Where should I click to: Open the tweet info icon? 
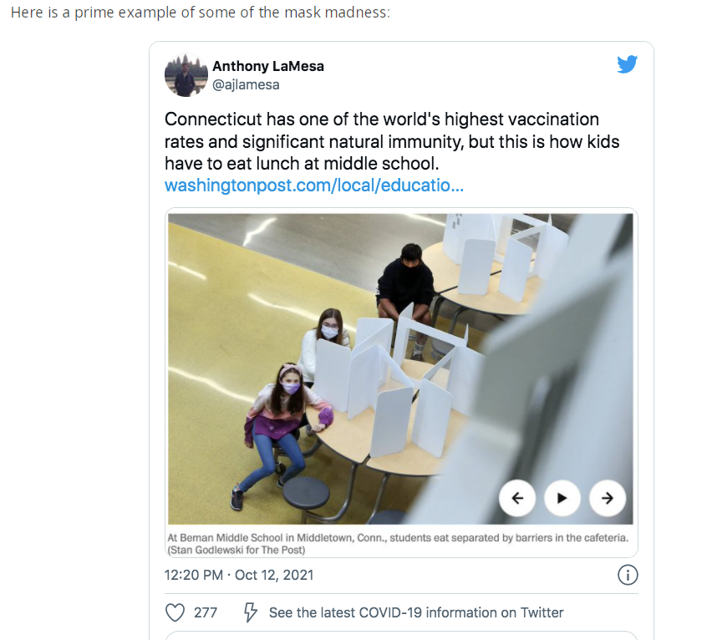click(627, 575)
